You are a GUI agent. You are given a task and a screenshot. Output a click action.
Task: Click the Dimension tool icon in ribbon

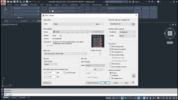pos(44,9)
